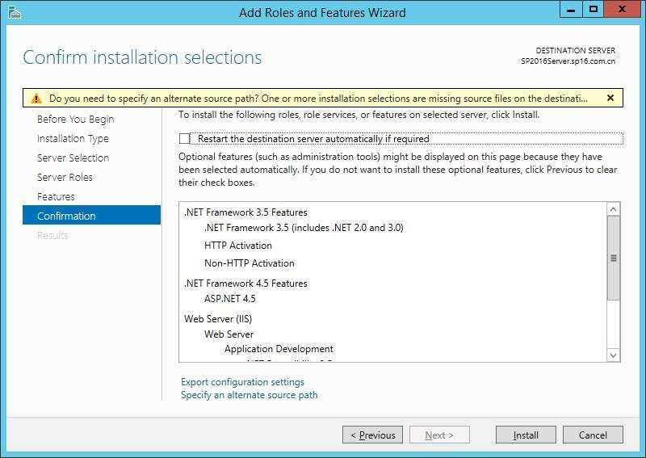Open the Installation Type step

tap(73, 138)
